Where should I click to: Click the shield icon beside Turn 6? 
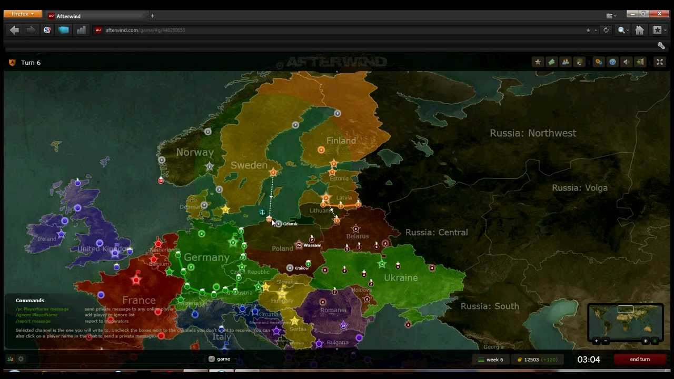(x=12, y=63)
